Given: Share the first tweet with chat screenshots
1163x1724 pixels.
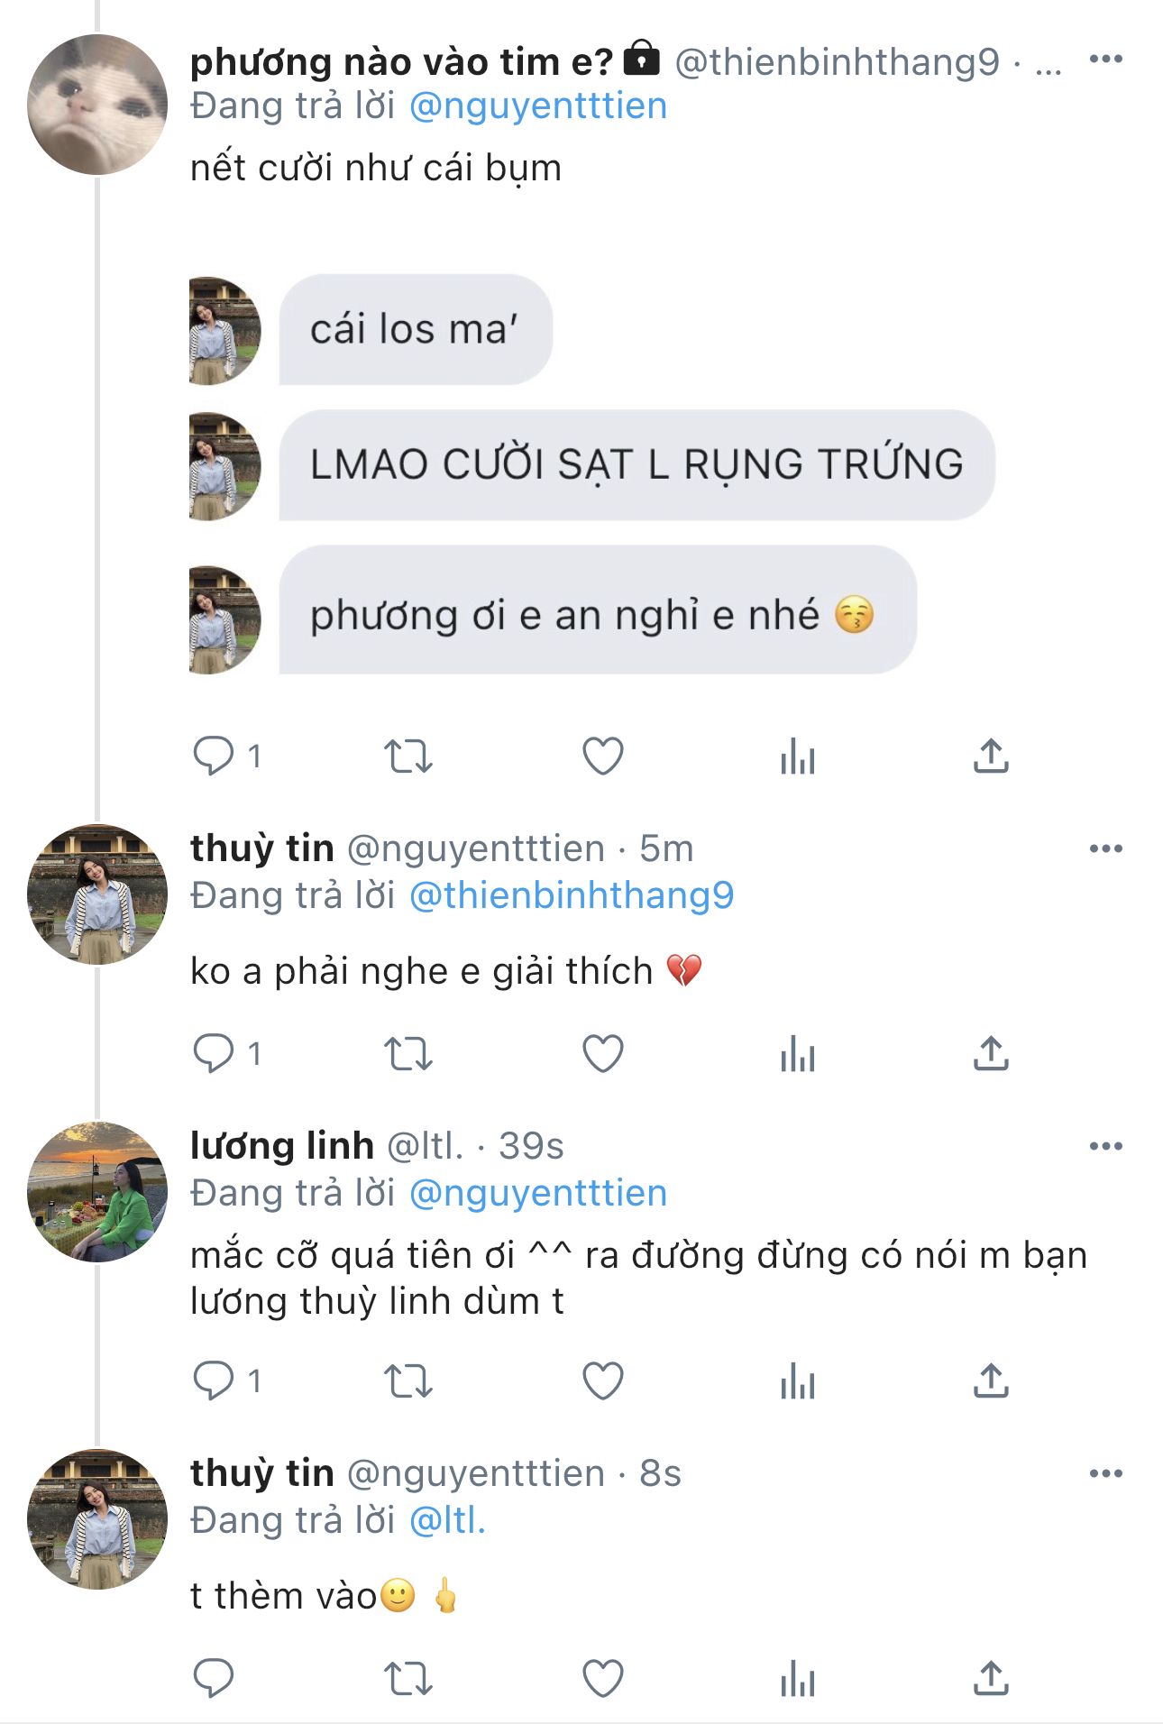Looking at the screenshot, I should tap(991, 756).
